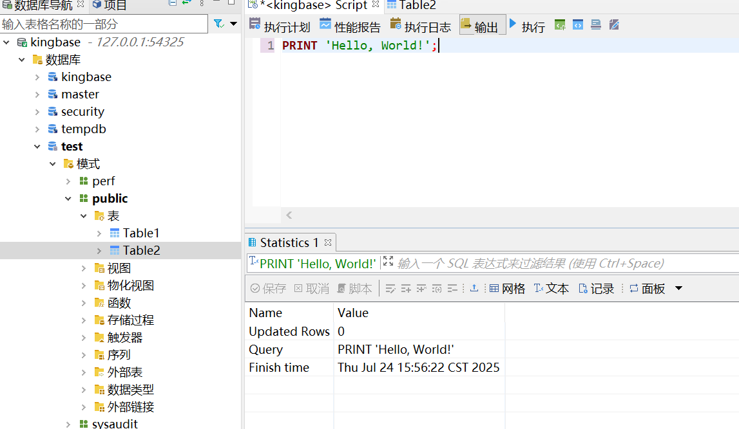This screenshot has height=429, width=739.
Task: Switch to the 项目 projects tab
Action: [x=110, y=5]
